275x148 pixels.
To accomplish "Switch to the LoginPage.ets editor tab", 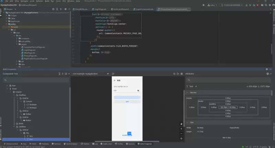I will [x=99, y=9].
